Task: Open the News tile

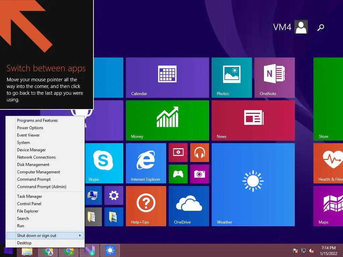Action: (253, 120)
